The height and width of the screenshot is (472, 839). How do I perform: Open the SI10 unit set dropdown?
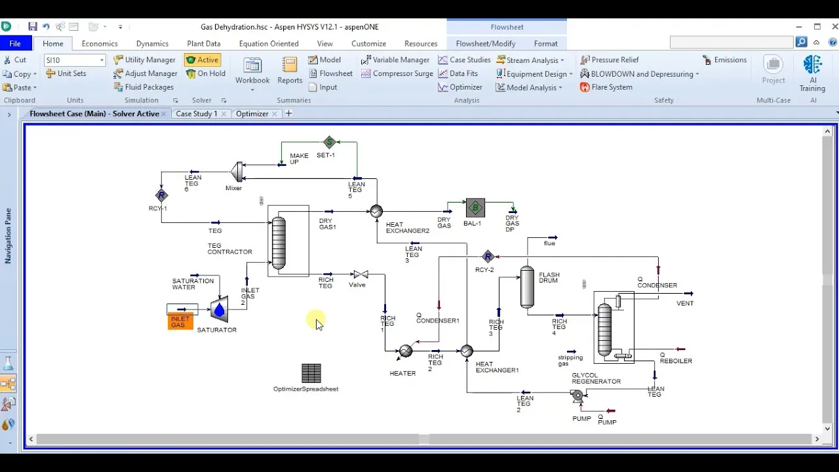point(102,60)
